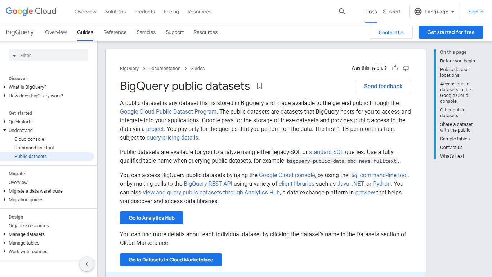492x277 pixels.
Task: Open Google Cloud Public Dataset Program link
Action: [x=168, y=111]
